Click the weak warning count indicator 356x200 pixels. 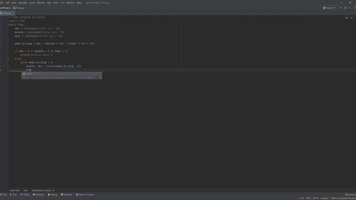click(352, 18)
